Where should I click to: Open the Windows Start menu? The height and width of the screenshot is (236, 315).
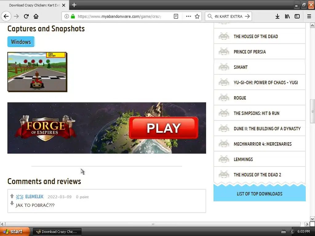(x=15, y=232)
